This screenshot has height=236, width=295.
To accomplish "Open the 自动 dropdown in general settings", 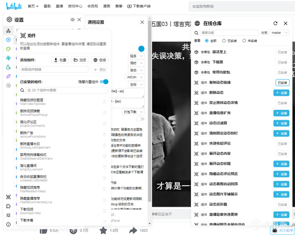I will pos(136,70).
